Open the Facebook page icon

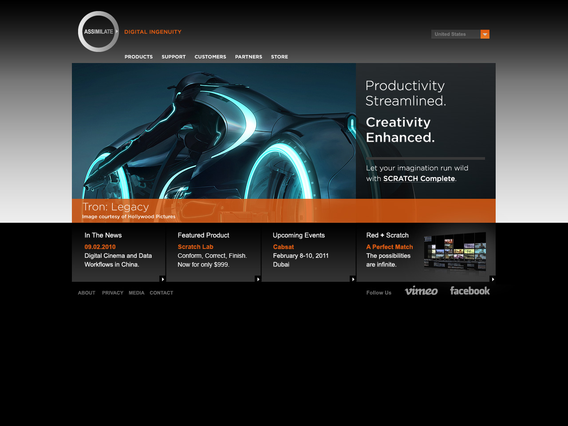pos(470,291)
